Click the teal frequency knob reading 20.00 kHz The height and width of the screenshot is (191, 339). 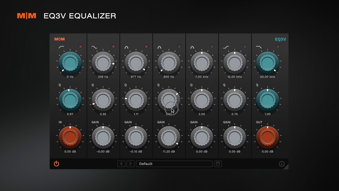pos(267,63)
